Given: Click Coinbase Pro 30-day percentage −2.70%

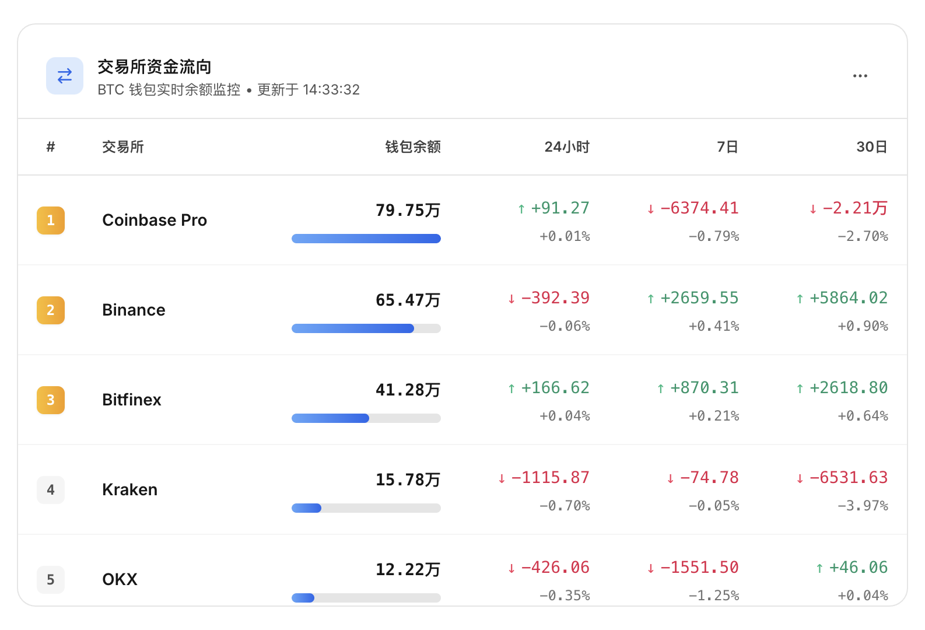Looking at the screenshot, I should [863, 236].
